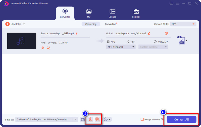This screenshot has width=201, height=127.
Task: Open the Toolbox tab
Action: pyautogui.click(x=136, y=13)
